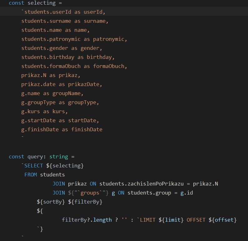Click 'g.id' at end of JOIN line

[x=187, y=193]
